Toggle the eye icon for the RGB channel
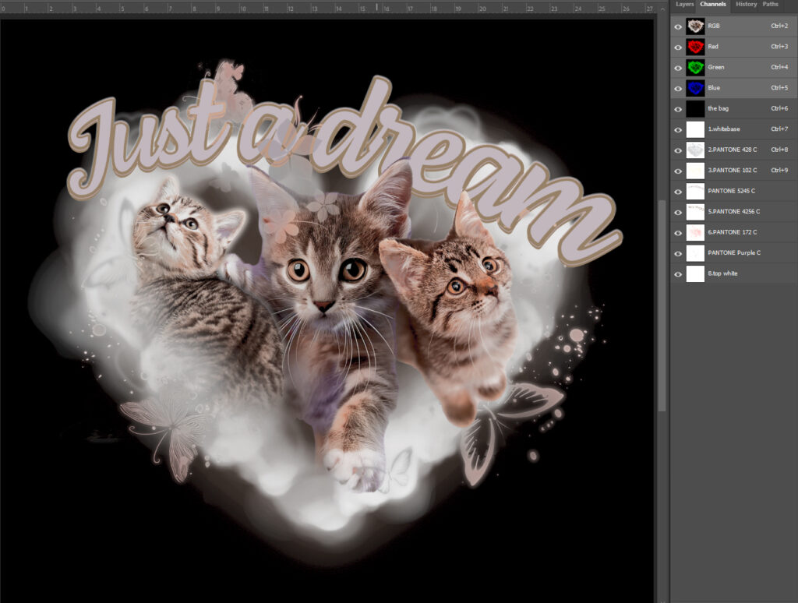Viewport: 798px width, 603px height. pos(679,25)
